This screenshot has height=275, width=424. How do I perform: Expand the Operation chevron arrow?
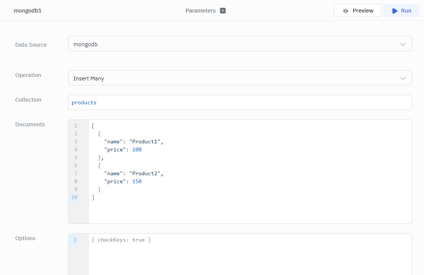(x=403, y=79)
